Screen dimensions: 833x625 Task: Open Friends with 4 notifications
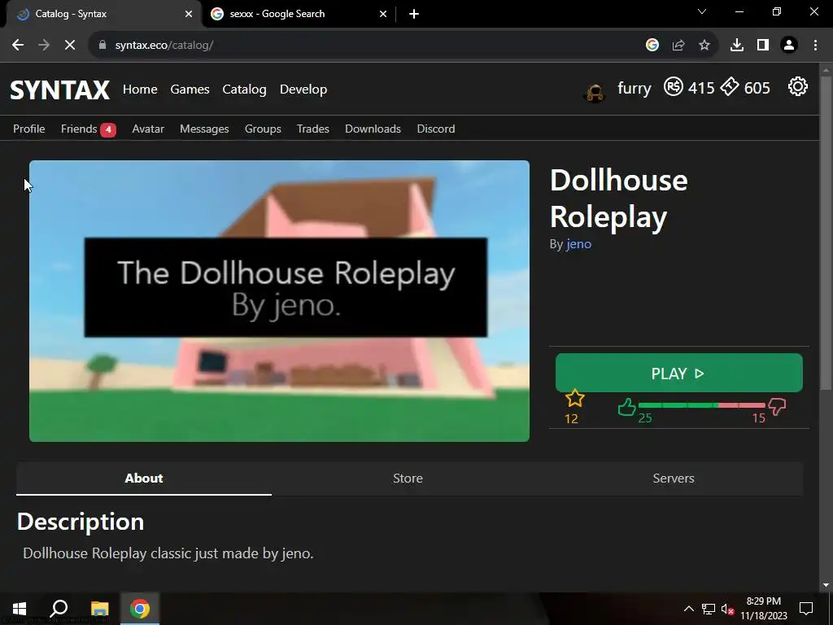pos(88,129)
